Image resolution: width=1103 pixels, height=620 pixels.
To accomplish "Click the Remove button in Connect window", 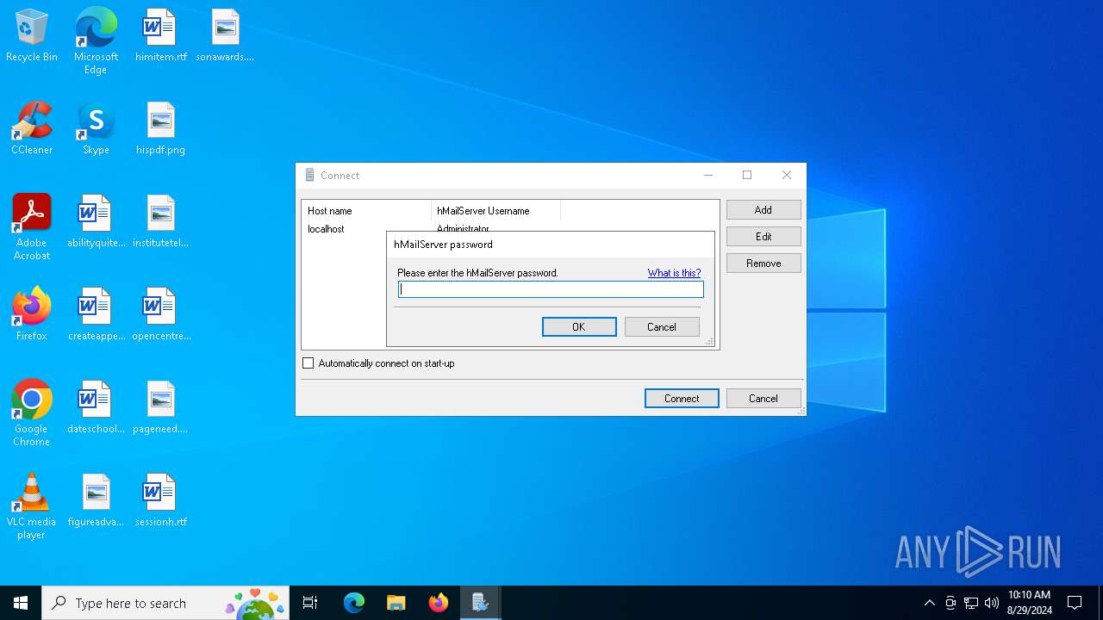I will pos(763,263).
